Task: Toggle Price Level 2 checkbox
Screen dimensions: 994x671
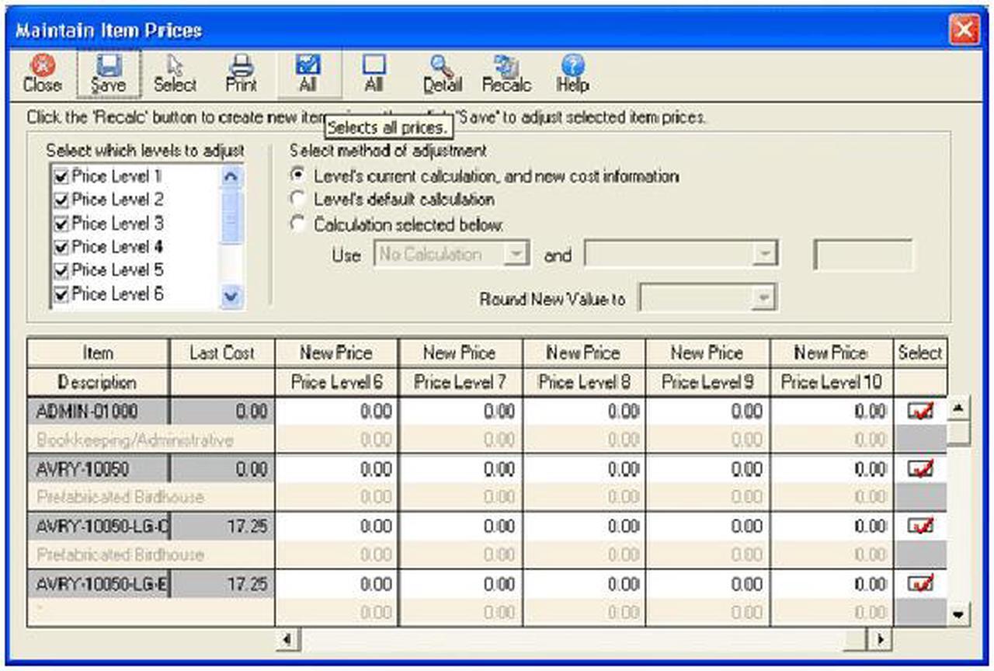Action: click(61, 200)
